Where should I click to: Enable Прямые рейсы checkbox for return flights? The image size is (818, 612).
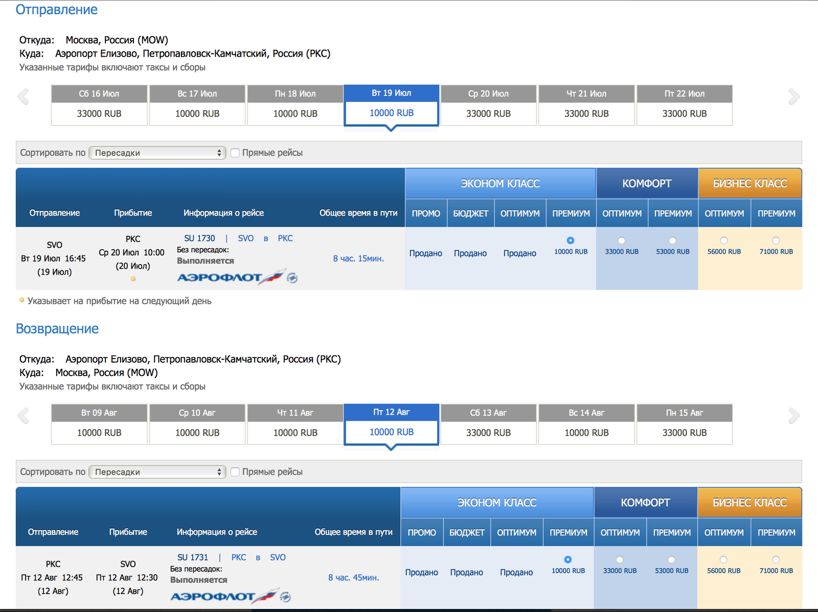click(235, 472)
